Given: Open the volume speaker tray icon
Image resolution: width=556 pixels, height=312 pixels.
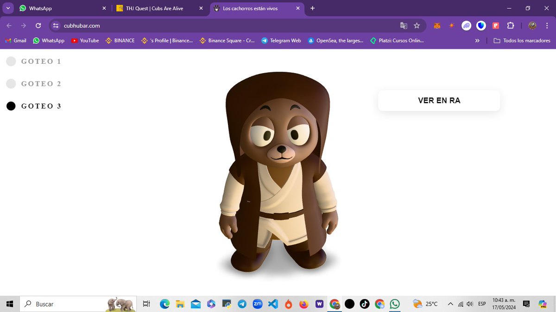Looking at the screenshot, I should point(470,304).
